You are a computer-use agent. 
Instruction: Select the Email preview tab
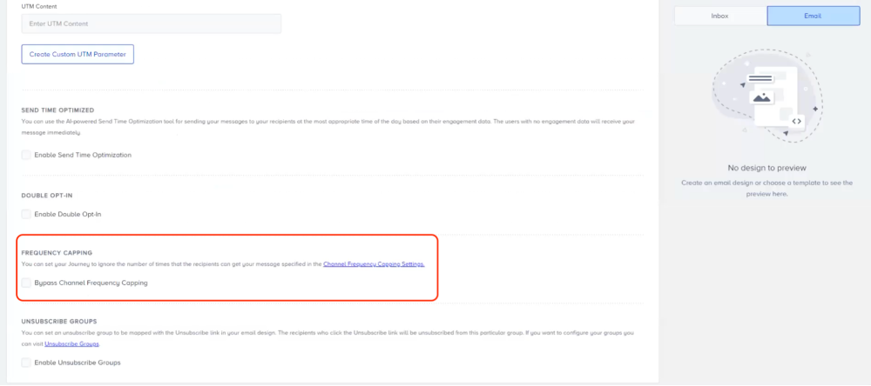pyautogui.click(x=812, y=16)
